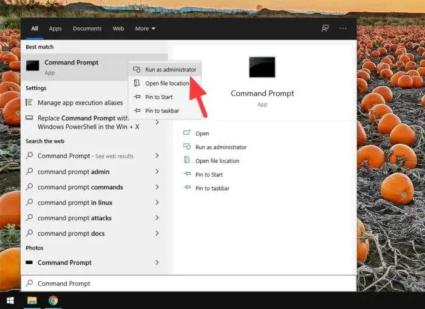Click the search icon beside 'command prompt commands'
425x309 pixels.
pyautogui.click(x=29, y=187)
